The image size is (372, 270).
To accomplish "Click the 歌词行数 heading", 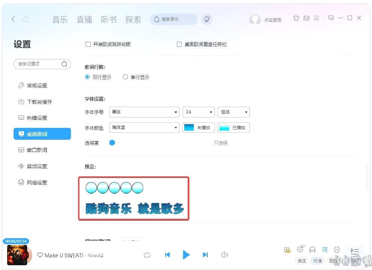I will point(95,67).
